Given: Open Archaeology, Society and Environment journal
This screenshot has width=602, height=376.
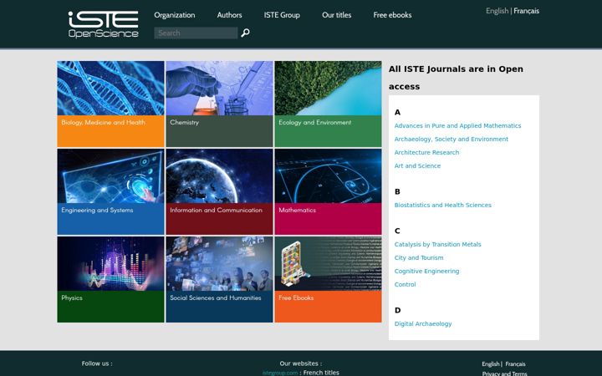Looking at the screenshot, I should (x=451, y=140).
